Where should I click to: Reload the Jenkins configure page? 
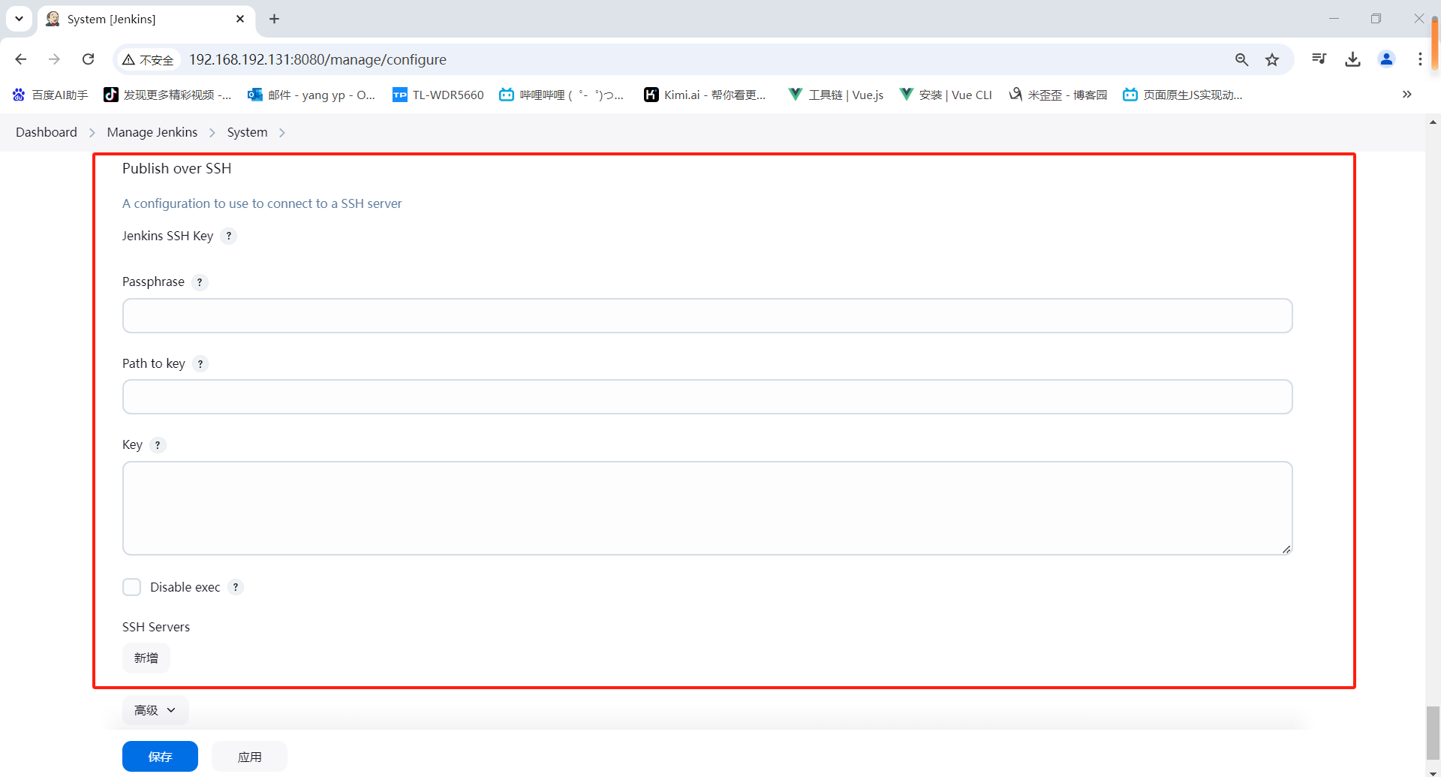[89, 59]
